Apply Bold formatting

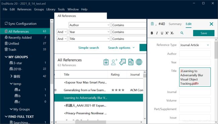point(152,33)
